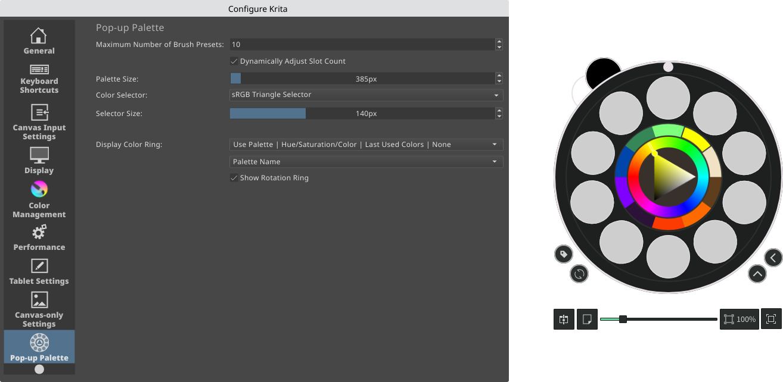Click the Selector Size slider bar
783x382 pixels.
tap(362, 114)
